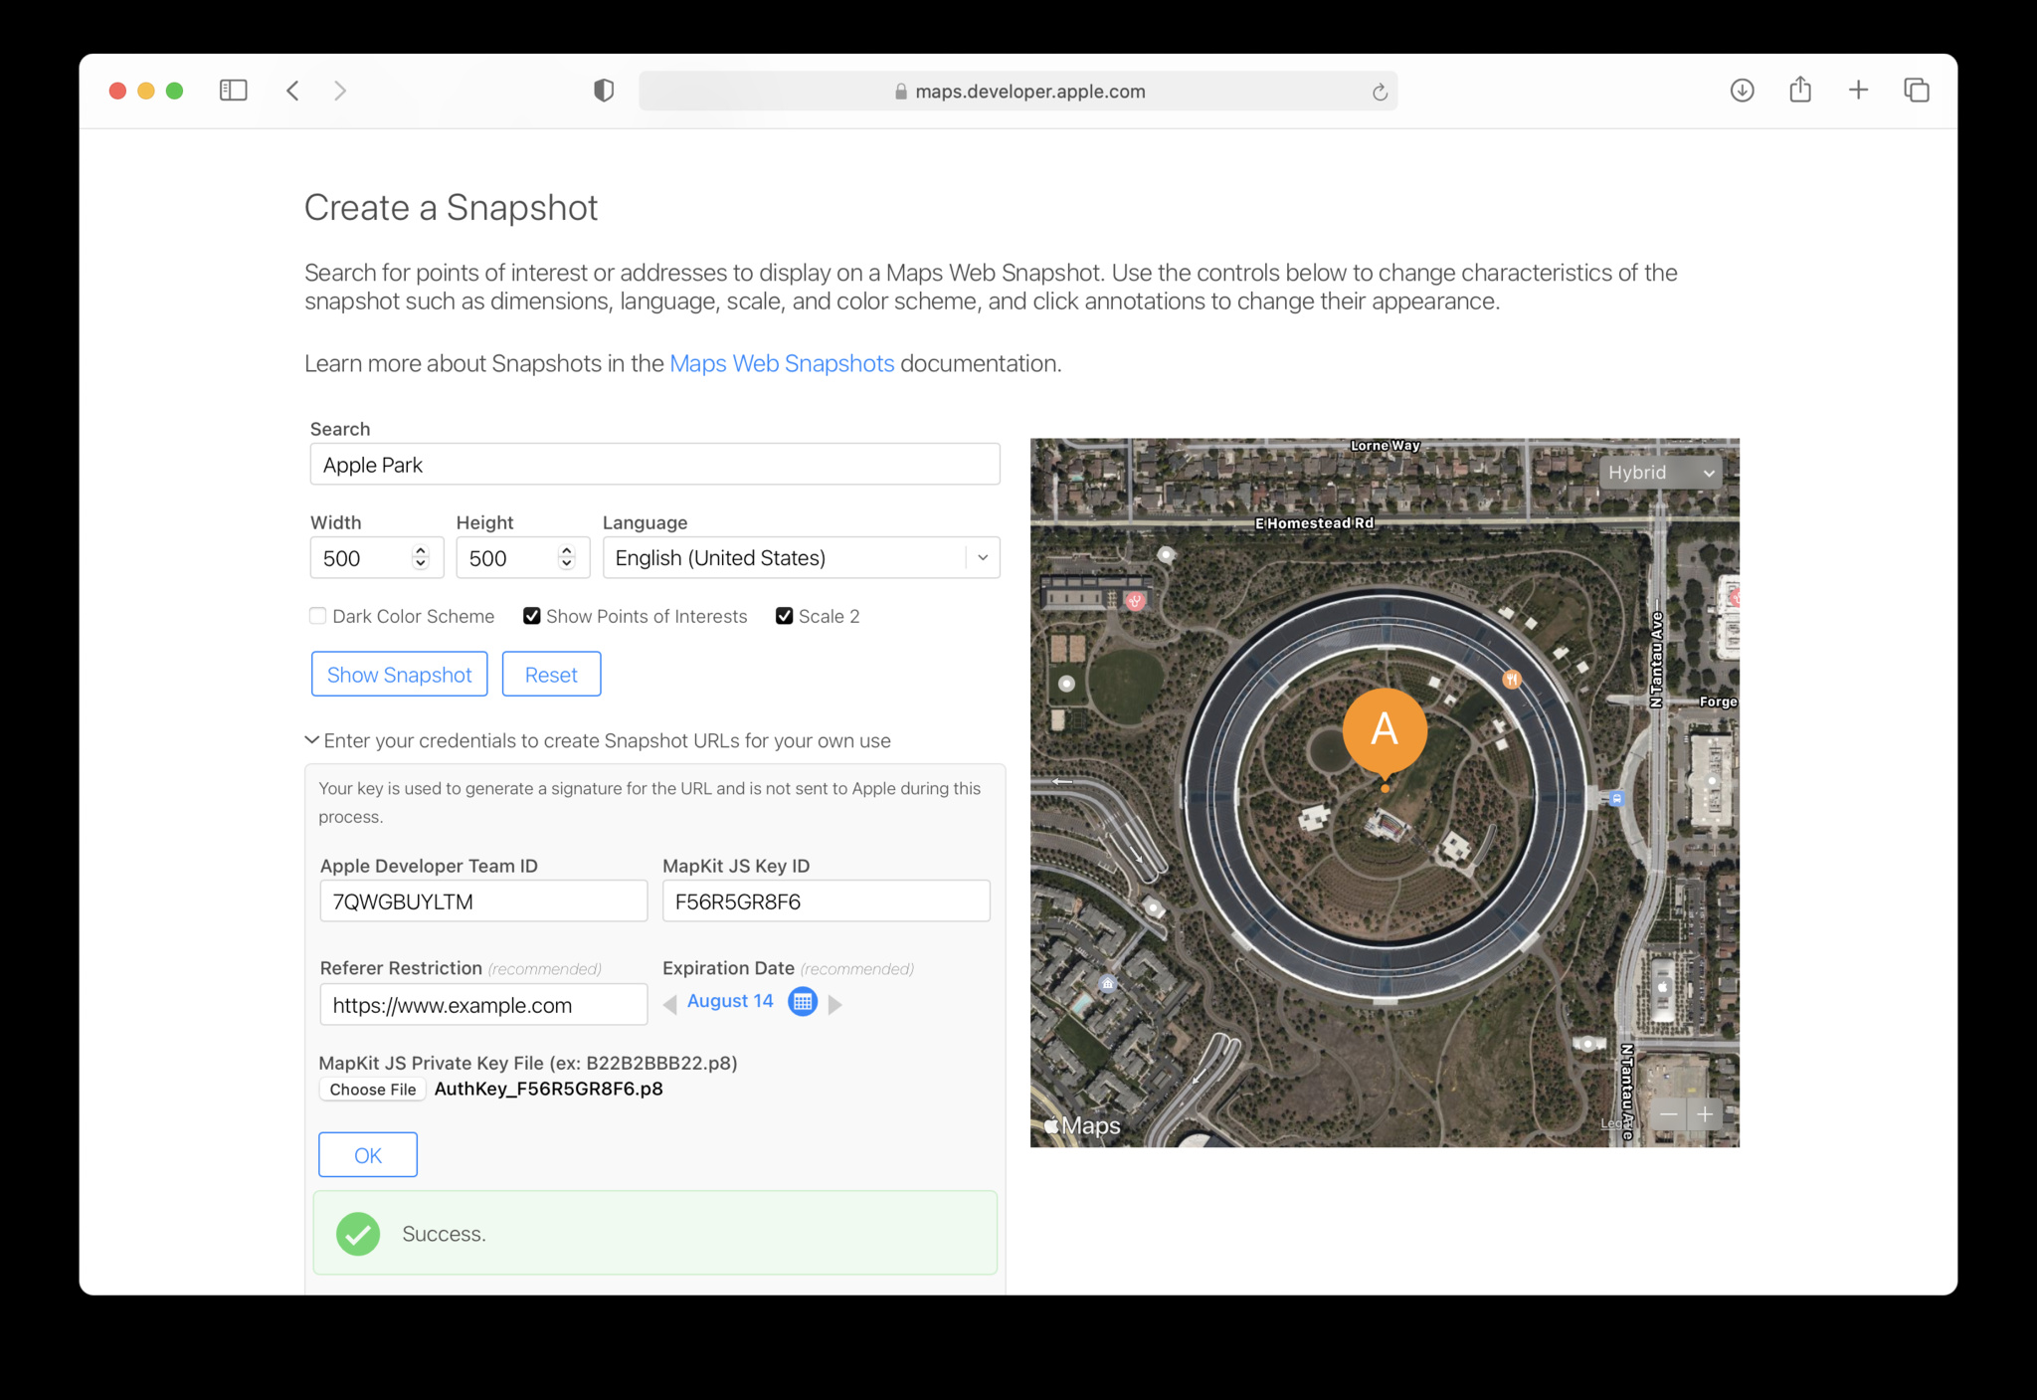Uncheck the Scale 2 checkbox
The height and width of the screenshot is (1400, 2037).
pos(785,616)
